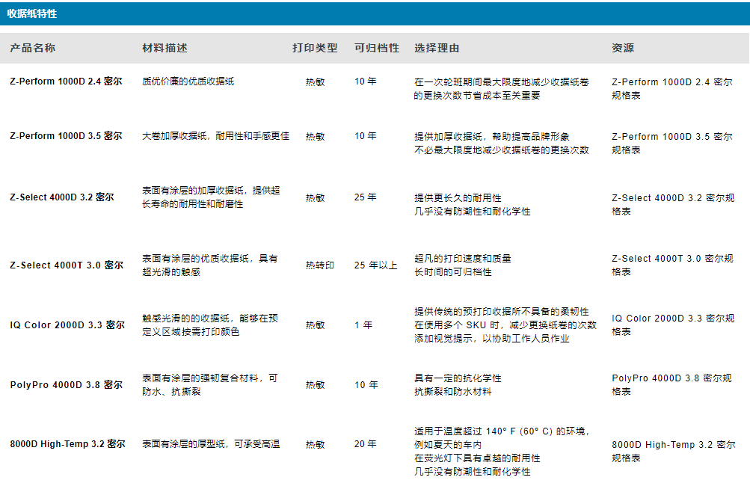Click the 热转印 print type cell
750x492 pixels.
click(x=319, y=265)
